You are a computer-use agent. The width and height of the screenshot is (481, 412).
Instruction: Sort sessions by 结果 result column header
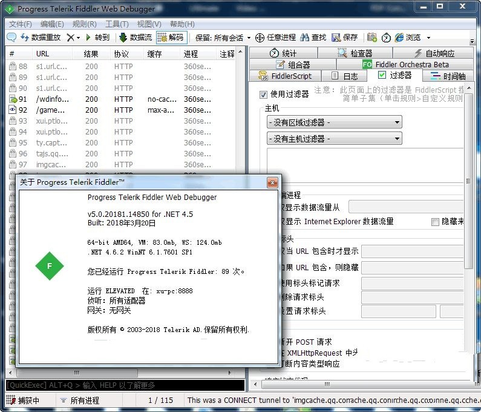tap(91, 54)
